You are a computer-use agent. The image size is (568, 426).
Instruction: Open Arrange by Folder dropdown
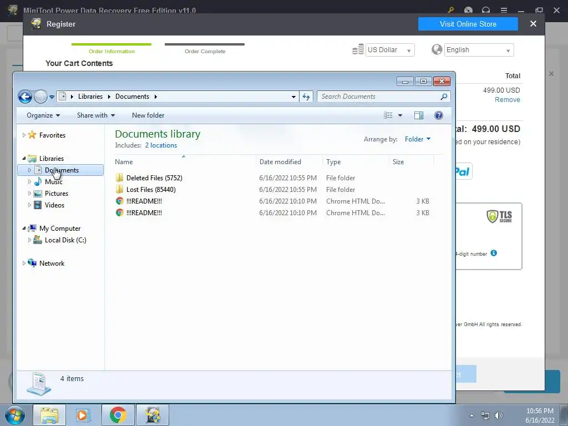point(418,139)
